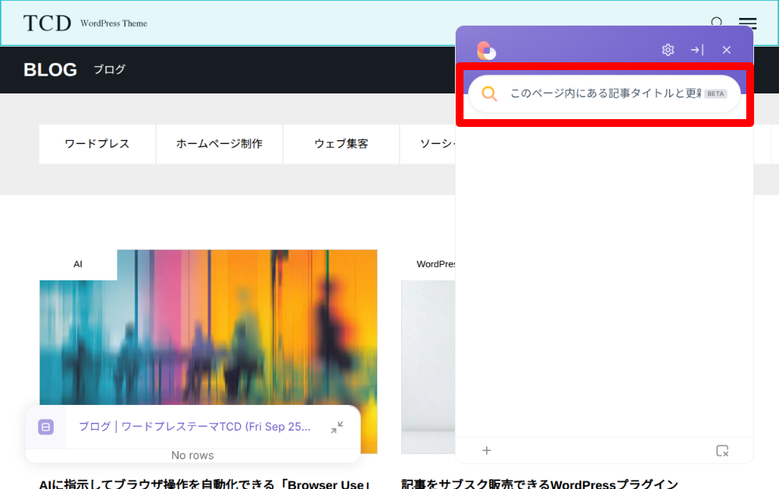The image size is (779, 489).
Task: Collapse the results card with shrink arrows
Action: (337, 427)
